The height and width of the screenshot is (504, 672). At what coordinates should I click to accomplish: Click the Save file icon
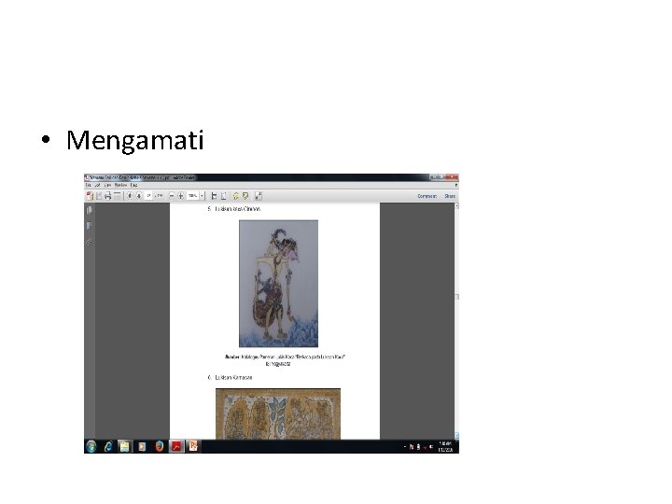(x=99, y=196)
